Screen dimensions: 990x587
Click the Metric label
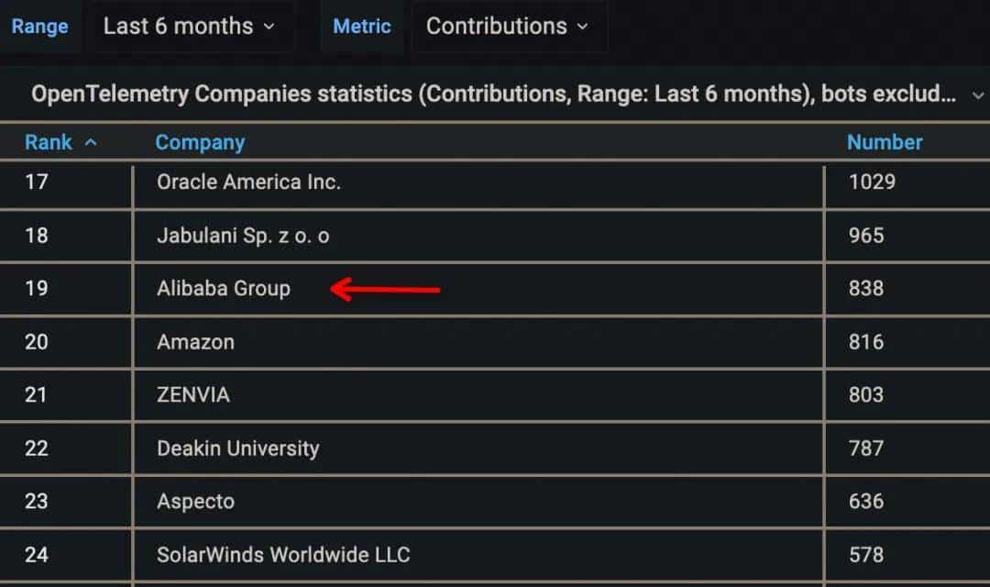pyautogui.click(x=361, y=27)
